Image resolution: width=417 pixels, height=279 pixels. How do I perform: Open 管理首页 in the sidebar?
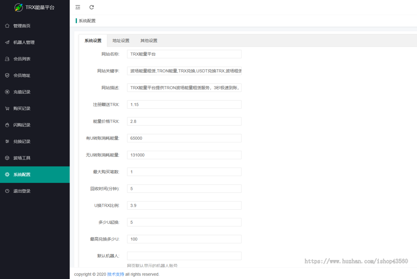tap(35, 26)
